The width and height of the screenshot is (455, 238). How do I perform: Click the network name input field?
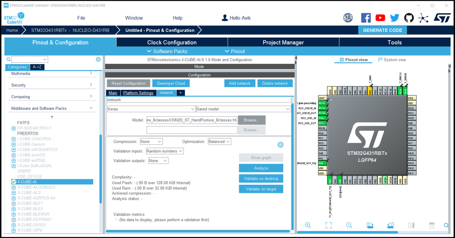click(199, 100)
